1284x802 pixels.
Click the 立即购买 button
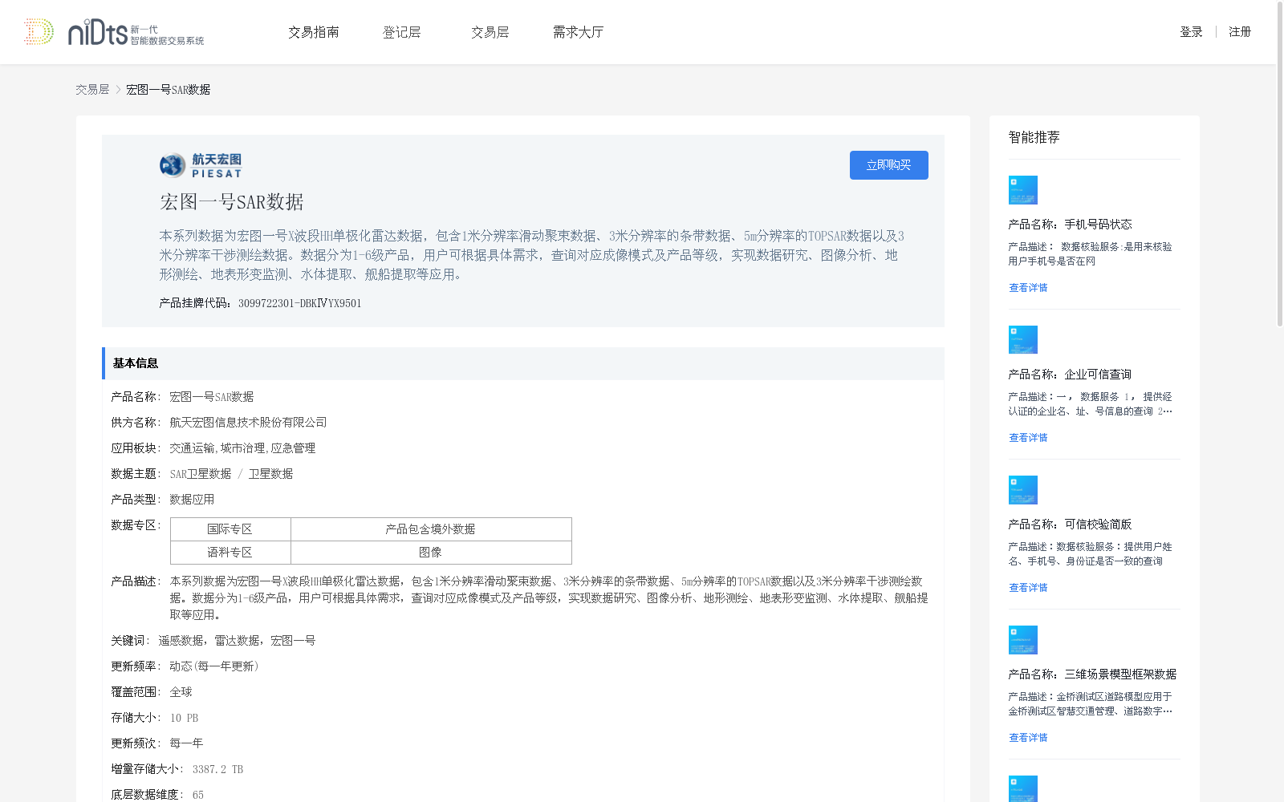pyautogui.click(x=889, y=165)
